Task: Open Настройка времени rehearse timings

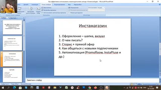Action: coord(49,10)
